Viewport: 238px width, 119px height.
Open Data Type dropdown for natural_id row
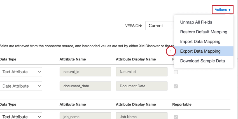click(x=21, y=72)
